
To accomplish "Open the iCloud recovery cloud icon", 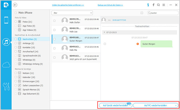I will pos(6,65).
